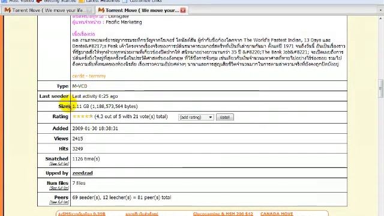Click the views value 2415
This screenshot has height=216, width=384.
[77, 139]
